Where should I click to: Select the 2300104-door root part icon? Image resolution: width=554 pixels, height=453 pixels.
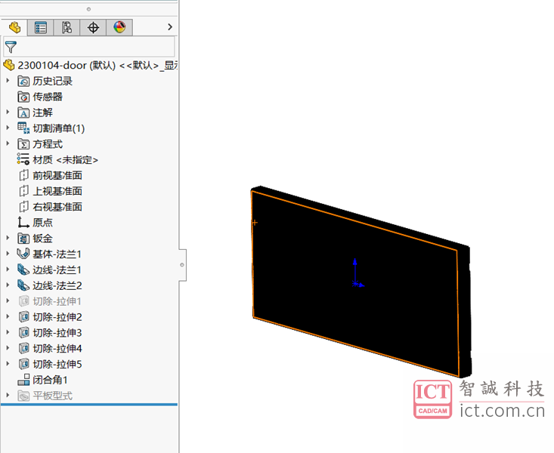(x=9, y=65)
